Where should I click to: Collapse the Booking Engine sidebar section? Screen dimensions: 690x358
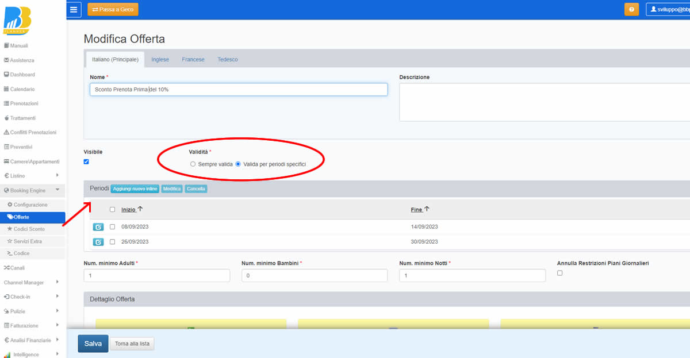(x=33, y=190)
